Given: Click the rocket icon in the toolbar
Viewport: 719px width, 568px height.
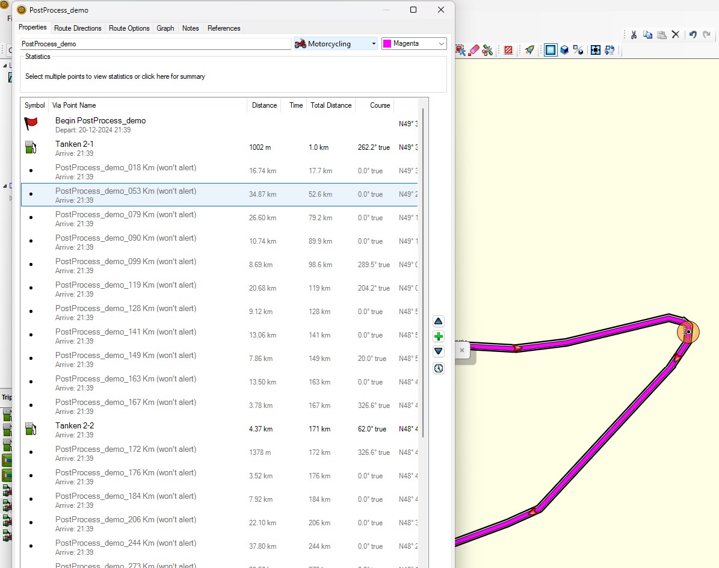Looking at the screenshot, I should [529, 50].
